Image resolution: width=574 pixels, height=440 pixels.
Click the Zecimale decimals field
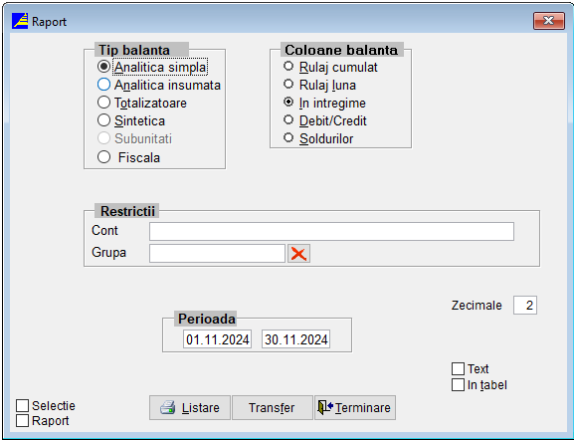[x=525, y=306]
